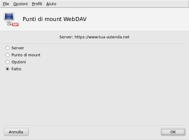Click the 'Opzioni' option label in list
Screen dimensions: 189x140
pos(19,62)
